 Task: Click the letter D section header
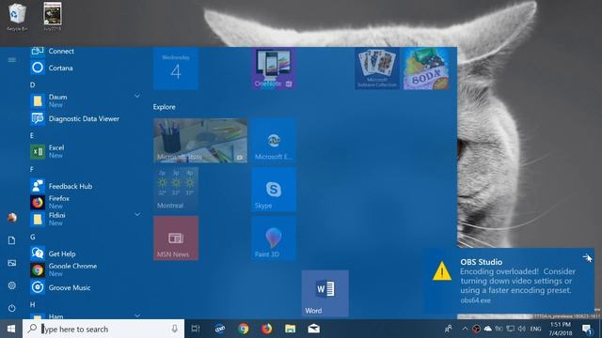[x=32, y=84]
